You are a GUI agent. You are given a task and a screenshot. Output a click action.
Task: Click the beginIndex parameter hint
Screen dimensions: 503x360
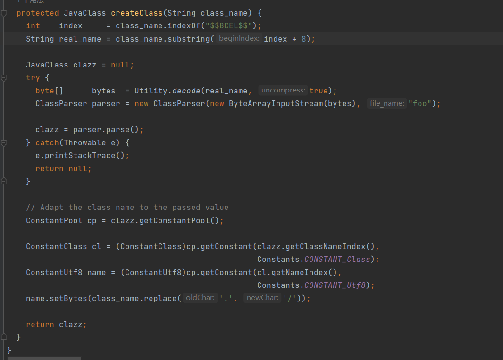pos(239,39)
